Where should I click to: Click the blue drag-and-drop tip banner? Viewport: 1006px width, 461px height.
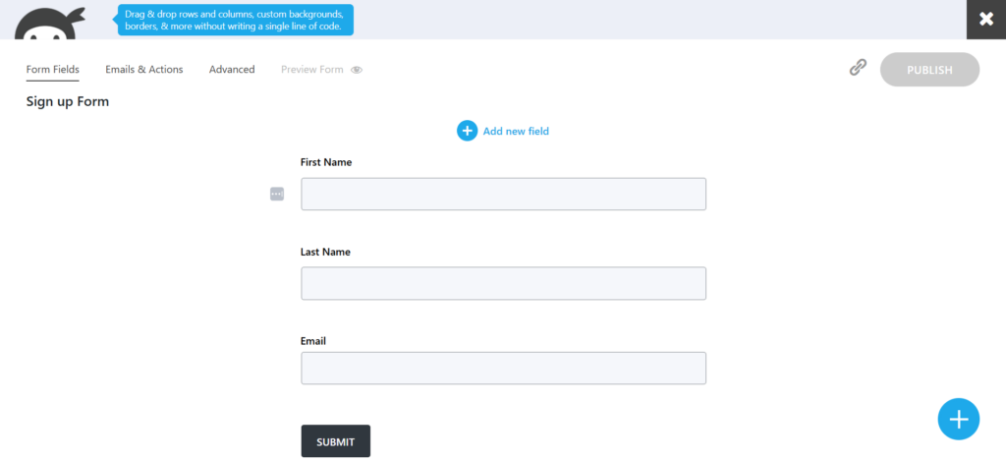pyautogui.click(x=235, y=21)
